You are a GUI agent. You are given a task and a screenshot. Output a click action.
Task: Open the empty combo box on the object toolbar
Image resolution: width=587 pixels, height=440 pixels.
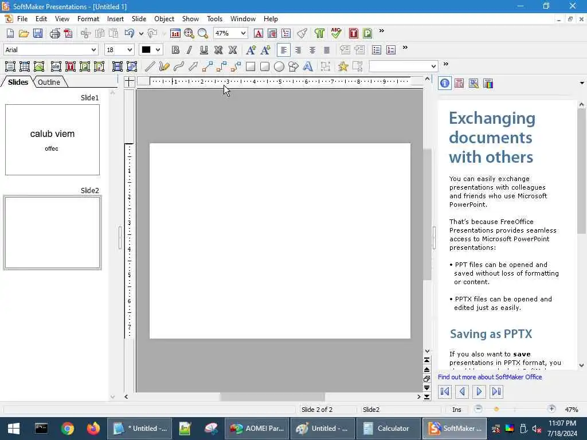[x=403, y=66]
